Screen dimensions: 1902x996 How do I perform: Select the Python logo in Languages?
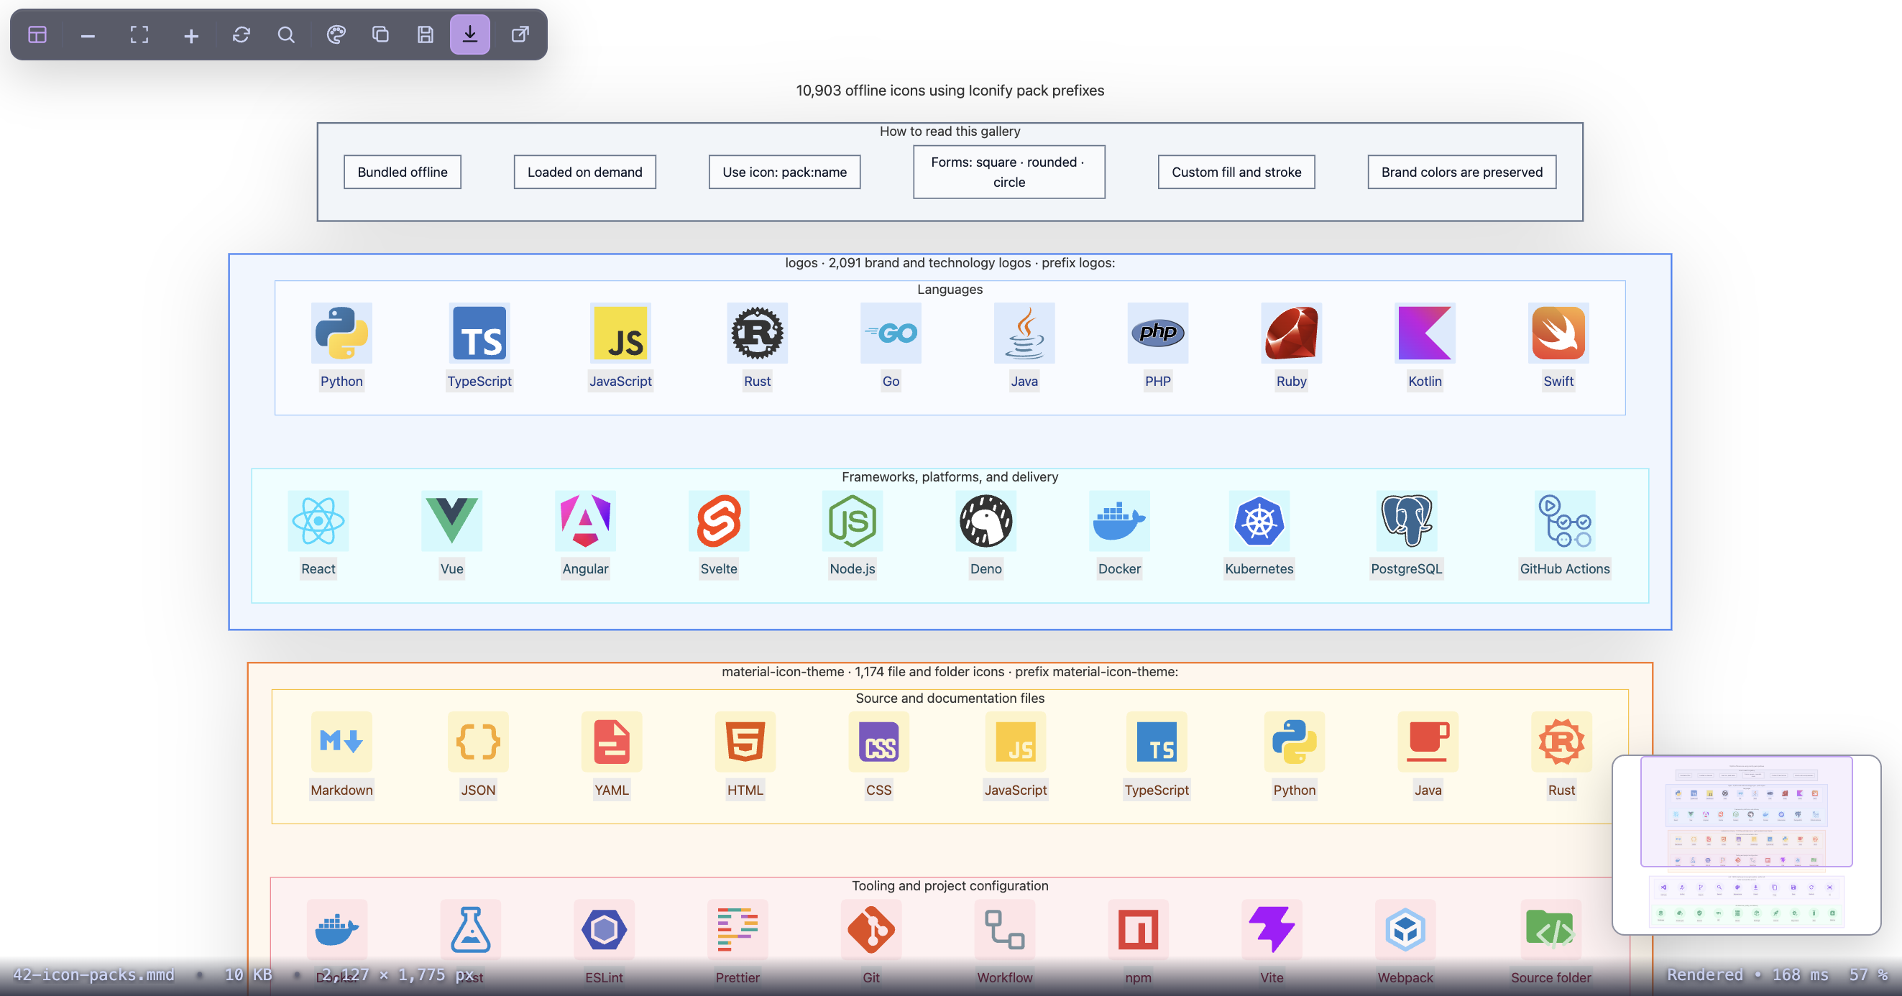(x=342, y=333)
